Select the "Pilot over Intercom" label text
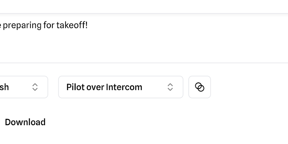 [104, 87]
